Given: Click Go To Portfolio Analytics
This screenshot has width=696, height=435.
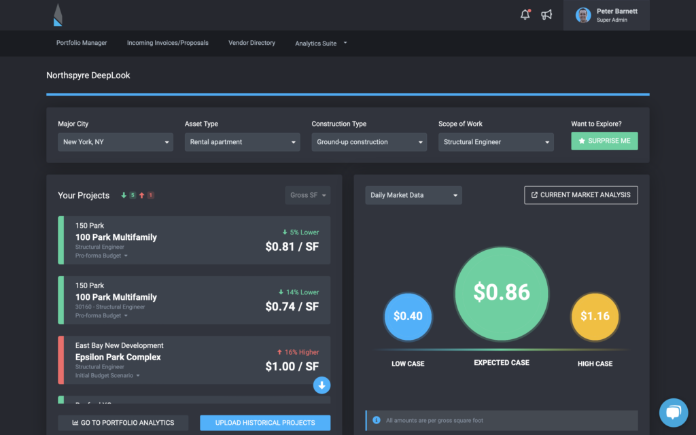Looking at the screenshot, I should (x=124, y=423).
